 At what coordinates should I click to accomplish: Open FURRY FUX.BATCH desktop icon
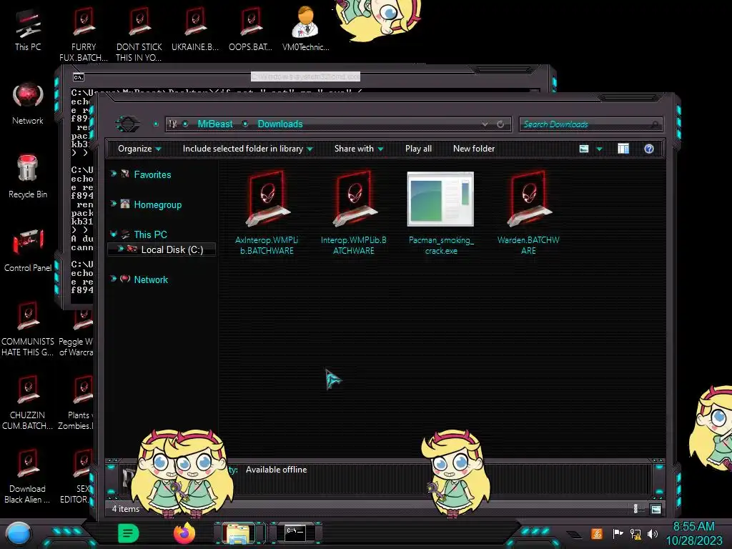pyautogui.click(x=84, y=34)
